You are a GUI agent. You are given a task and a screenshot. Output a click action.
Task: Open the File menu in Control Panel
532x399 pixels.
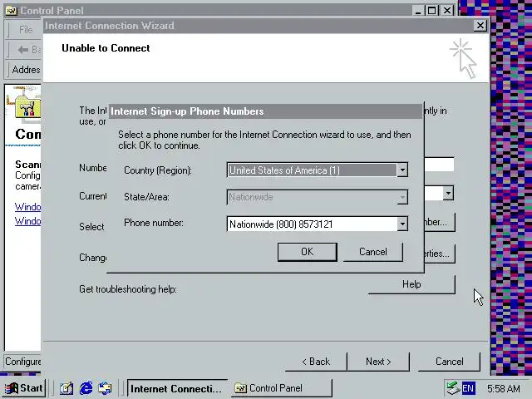pos(26,30)
